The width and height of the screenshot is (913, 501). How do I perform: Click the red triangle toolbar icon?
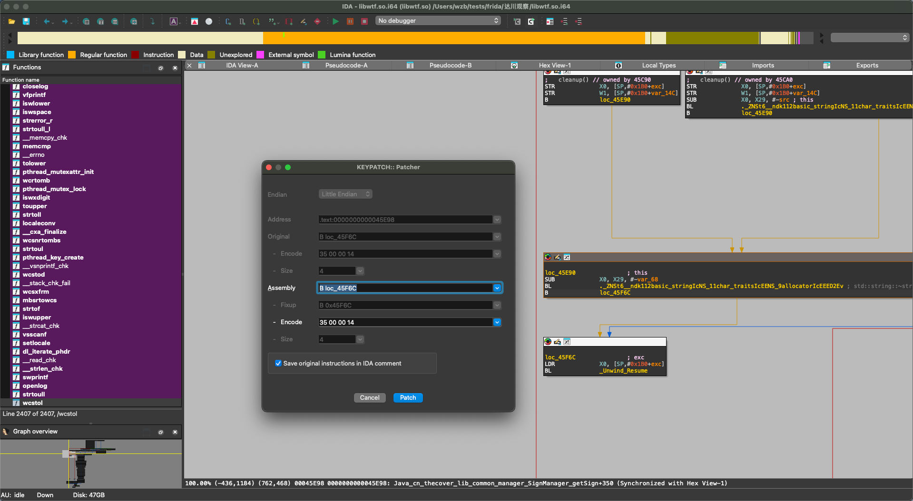tap(195, 21)
